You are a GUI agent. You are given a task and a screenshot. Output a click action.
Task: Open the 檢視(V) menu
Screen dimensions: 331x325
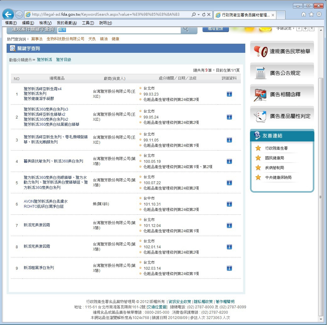pos(46,23)
